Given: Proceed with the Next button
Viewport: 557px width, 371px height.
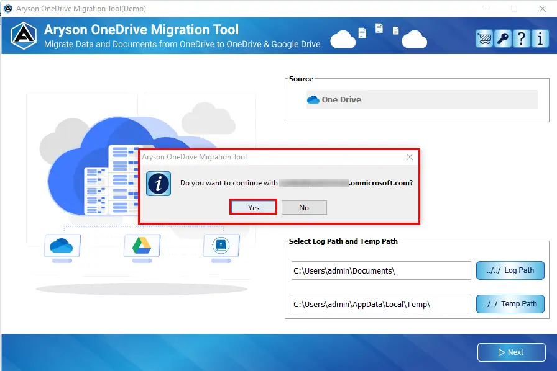Looking at the screenshot, I should [512, 352].
